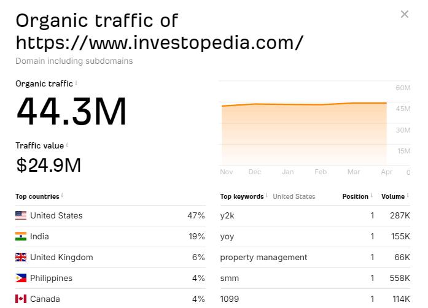Click the property management keyword

(x=263, y=257)
